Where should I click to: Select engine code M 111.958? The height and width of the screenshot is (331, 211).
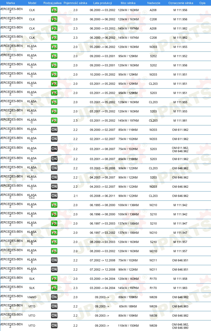click(180, 279)
